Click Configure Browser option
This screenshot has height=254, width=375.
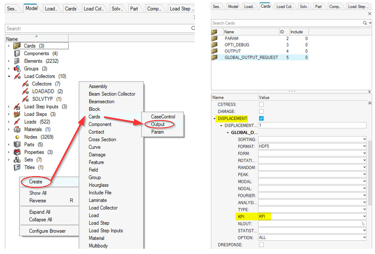[x=47, y=231]
